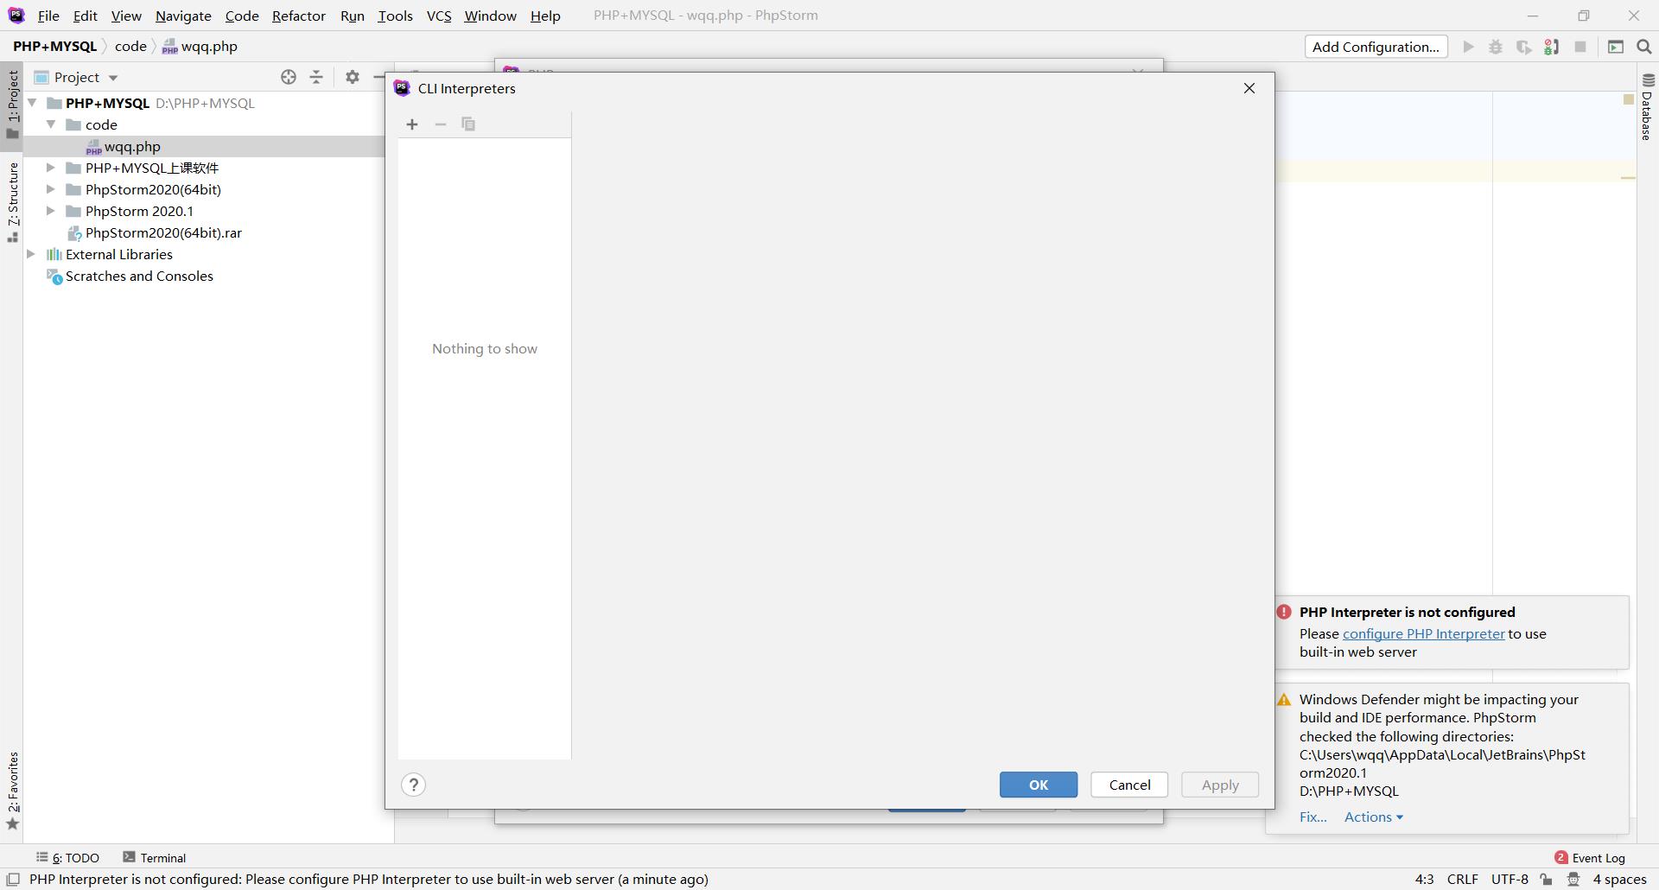Open help with the question mark button
Viewport: 1659px width, 890px height.
coord(414,785)
